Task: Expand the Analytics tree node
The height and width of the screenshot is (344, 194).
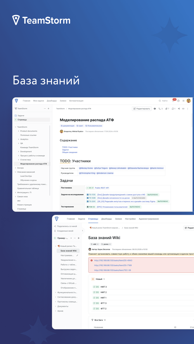Action: tap(19, 139)
